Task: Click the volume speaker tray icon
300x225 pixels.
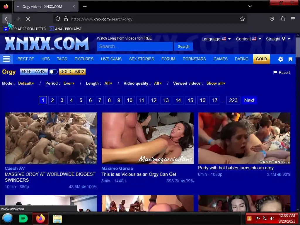Action: point(272,219)
